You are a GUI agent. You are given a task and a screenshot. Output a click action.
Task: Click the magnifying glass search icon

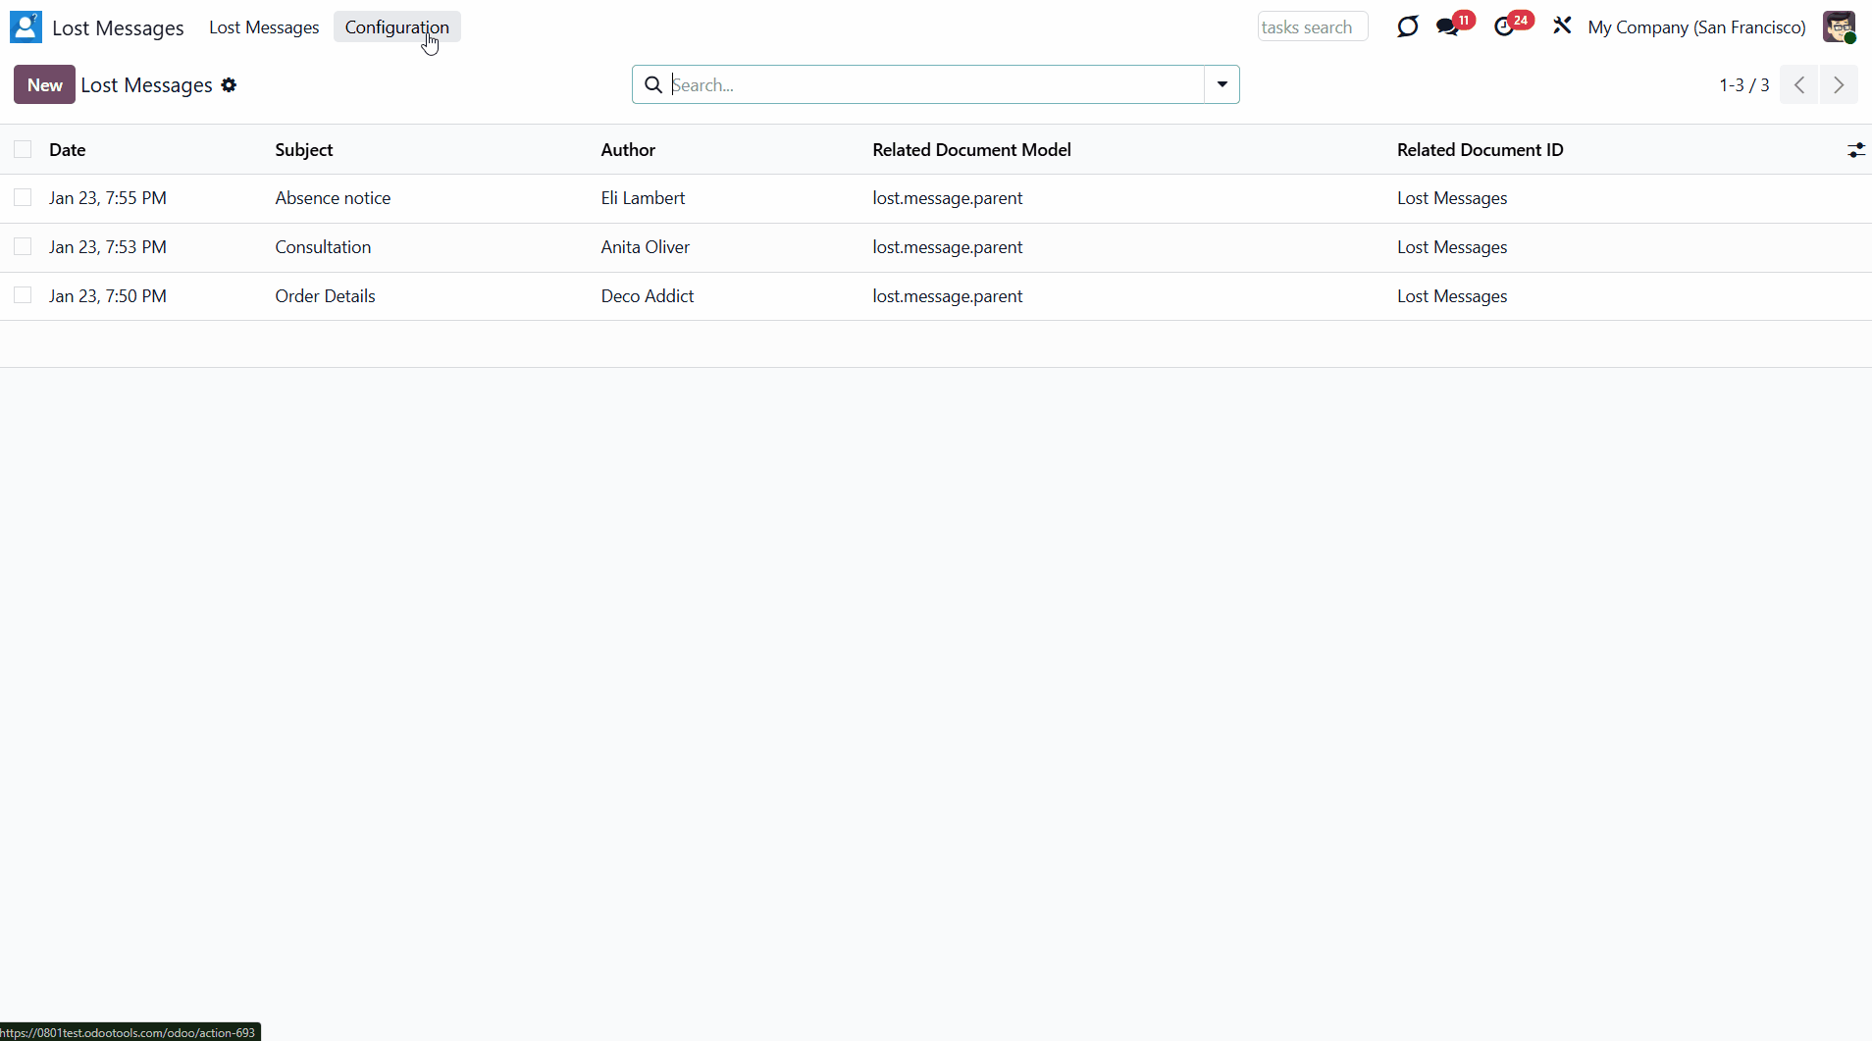pos(653,85)
